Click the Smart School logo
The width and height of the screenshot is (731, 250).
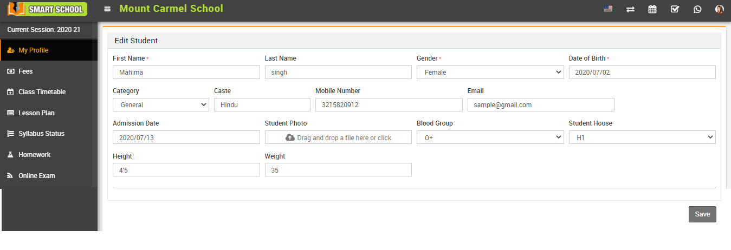click(48, 9)
